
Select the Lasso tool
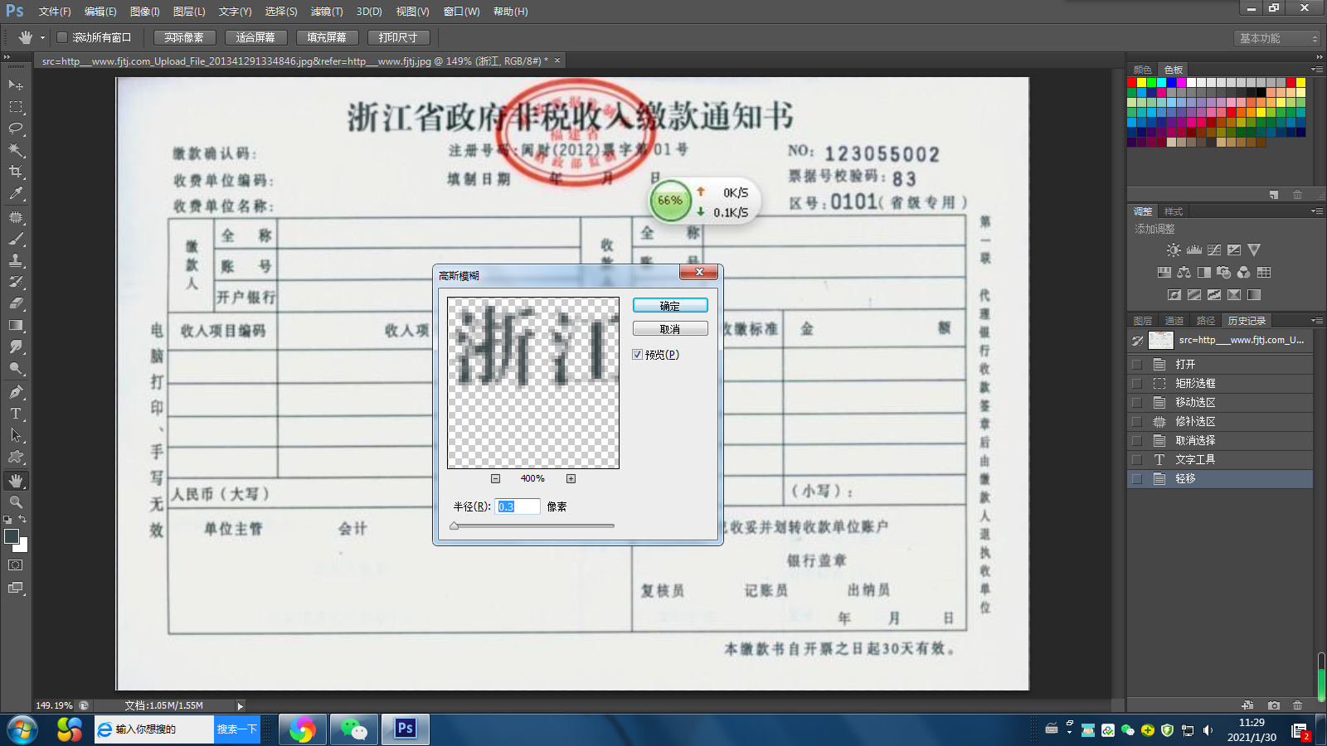coord(16,128)
